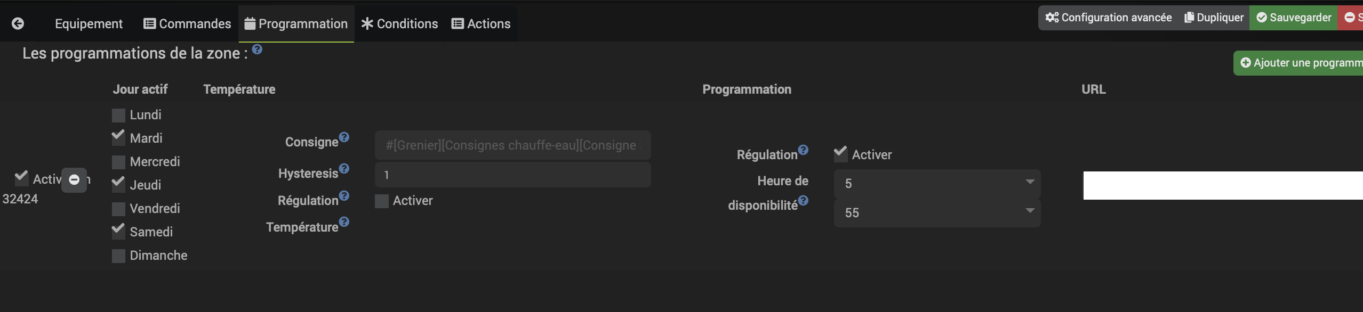Open help icon beside Consigne label
The height and width of the screenshot is (312, 1363).
(344, 137)
